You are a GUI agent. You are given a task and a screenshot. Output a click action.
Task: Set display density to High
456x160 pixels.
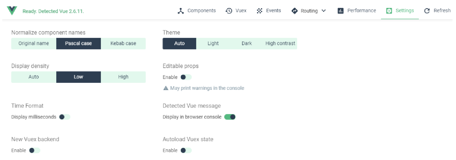[123, 77]
